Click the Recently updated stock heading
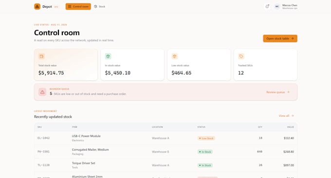This screenshot has width=331, height=178. point(53,117)
